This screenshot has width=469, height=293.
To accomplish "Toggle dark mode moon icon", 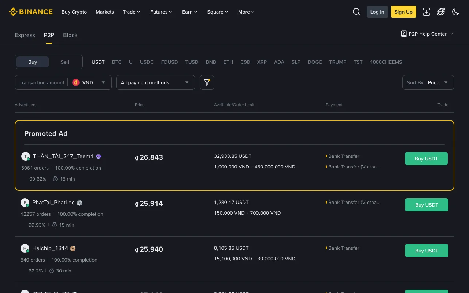I will 456,12.
